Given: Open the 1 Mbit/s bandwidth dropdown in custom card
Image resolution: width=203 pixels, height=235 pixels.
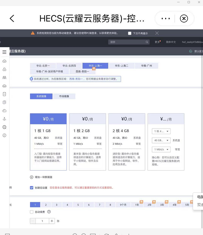Looking at the screenshot, I should point(161,149).
